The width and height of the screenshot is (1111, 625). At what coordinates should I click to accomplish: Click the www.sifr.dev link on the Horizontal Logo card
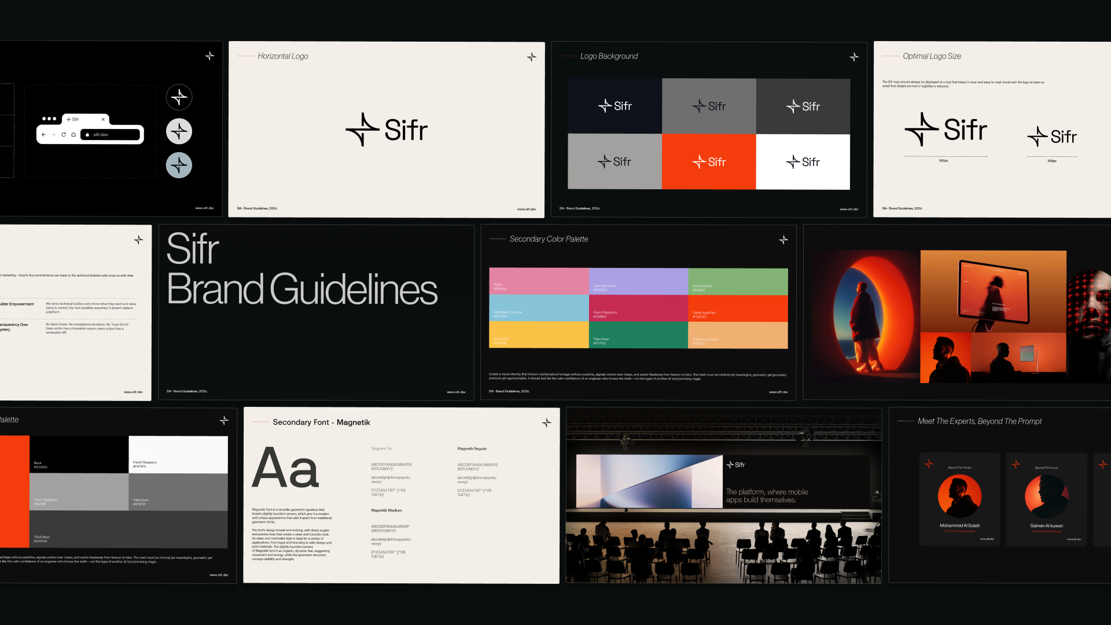527,209
